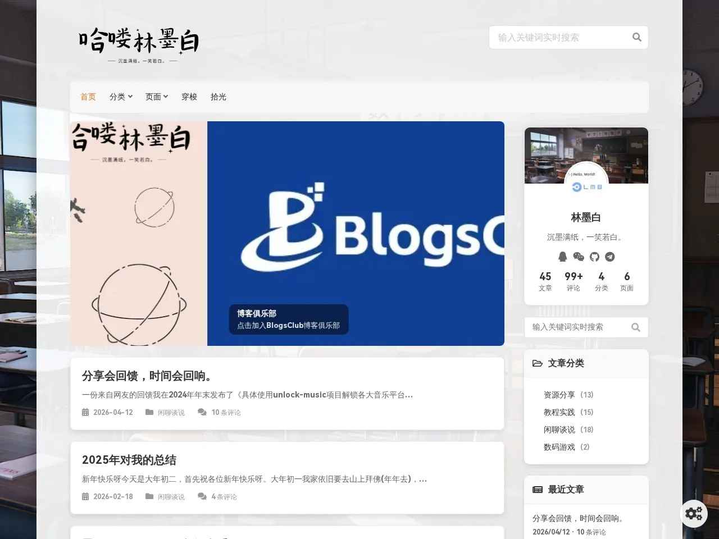This screenshot has width=719, height=539.
Task: View the 45 文章 stat
Action: pos(545,281)
